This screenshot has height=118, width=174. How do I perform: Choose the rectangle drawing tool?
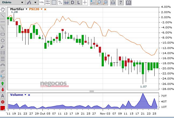pyautogui.click(x=3, y=34)
